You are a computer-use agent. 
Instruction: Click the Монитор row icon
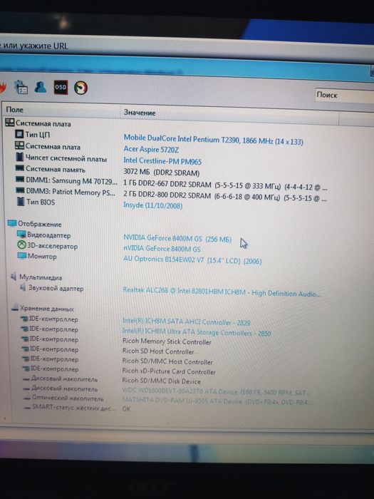click(22, 255)
